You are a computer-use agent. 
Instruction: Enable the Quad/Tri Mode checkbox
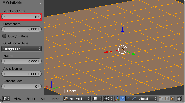(x=4, y=36)
